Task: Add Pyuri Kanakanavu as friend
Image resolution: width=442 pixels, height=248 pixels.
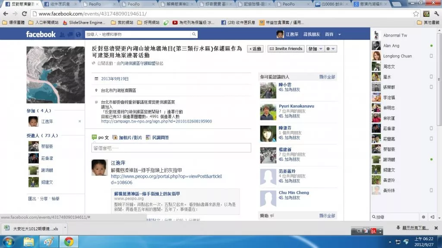Action: pos(290,116)
